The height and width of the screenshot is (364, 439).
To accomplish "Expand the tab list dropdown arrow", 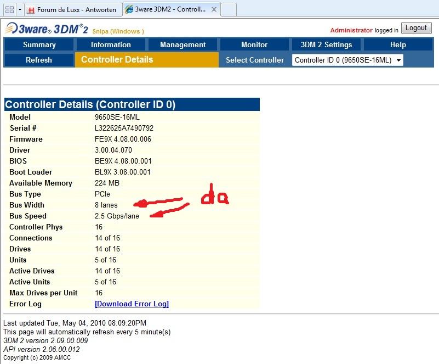I will click(x=20, y=9).
